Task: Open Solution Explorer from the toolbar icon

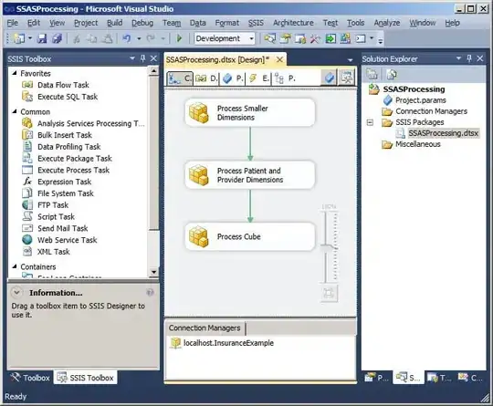Action: coord(269,38)
